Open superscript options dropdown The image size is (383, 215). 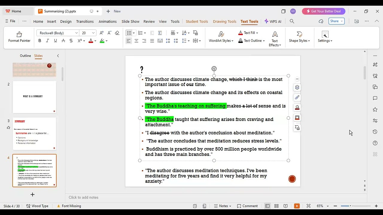point(84,41)
